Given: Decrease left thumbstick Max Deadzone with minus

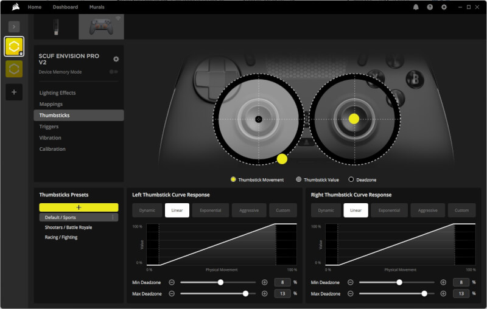Looking at the screenshot, I should [x=172, y=293].
